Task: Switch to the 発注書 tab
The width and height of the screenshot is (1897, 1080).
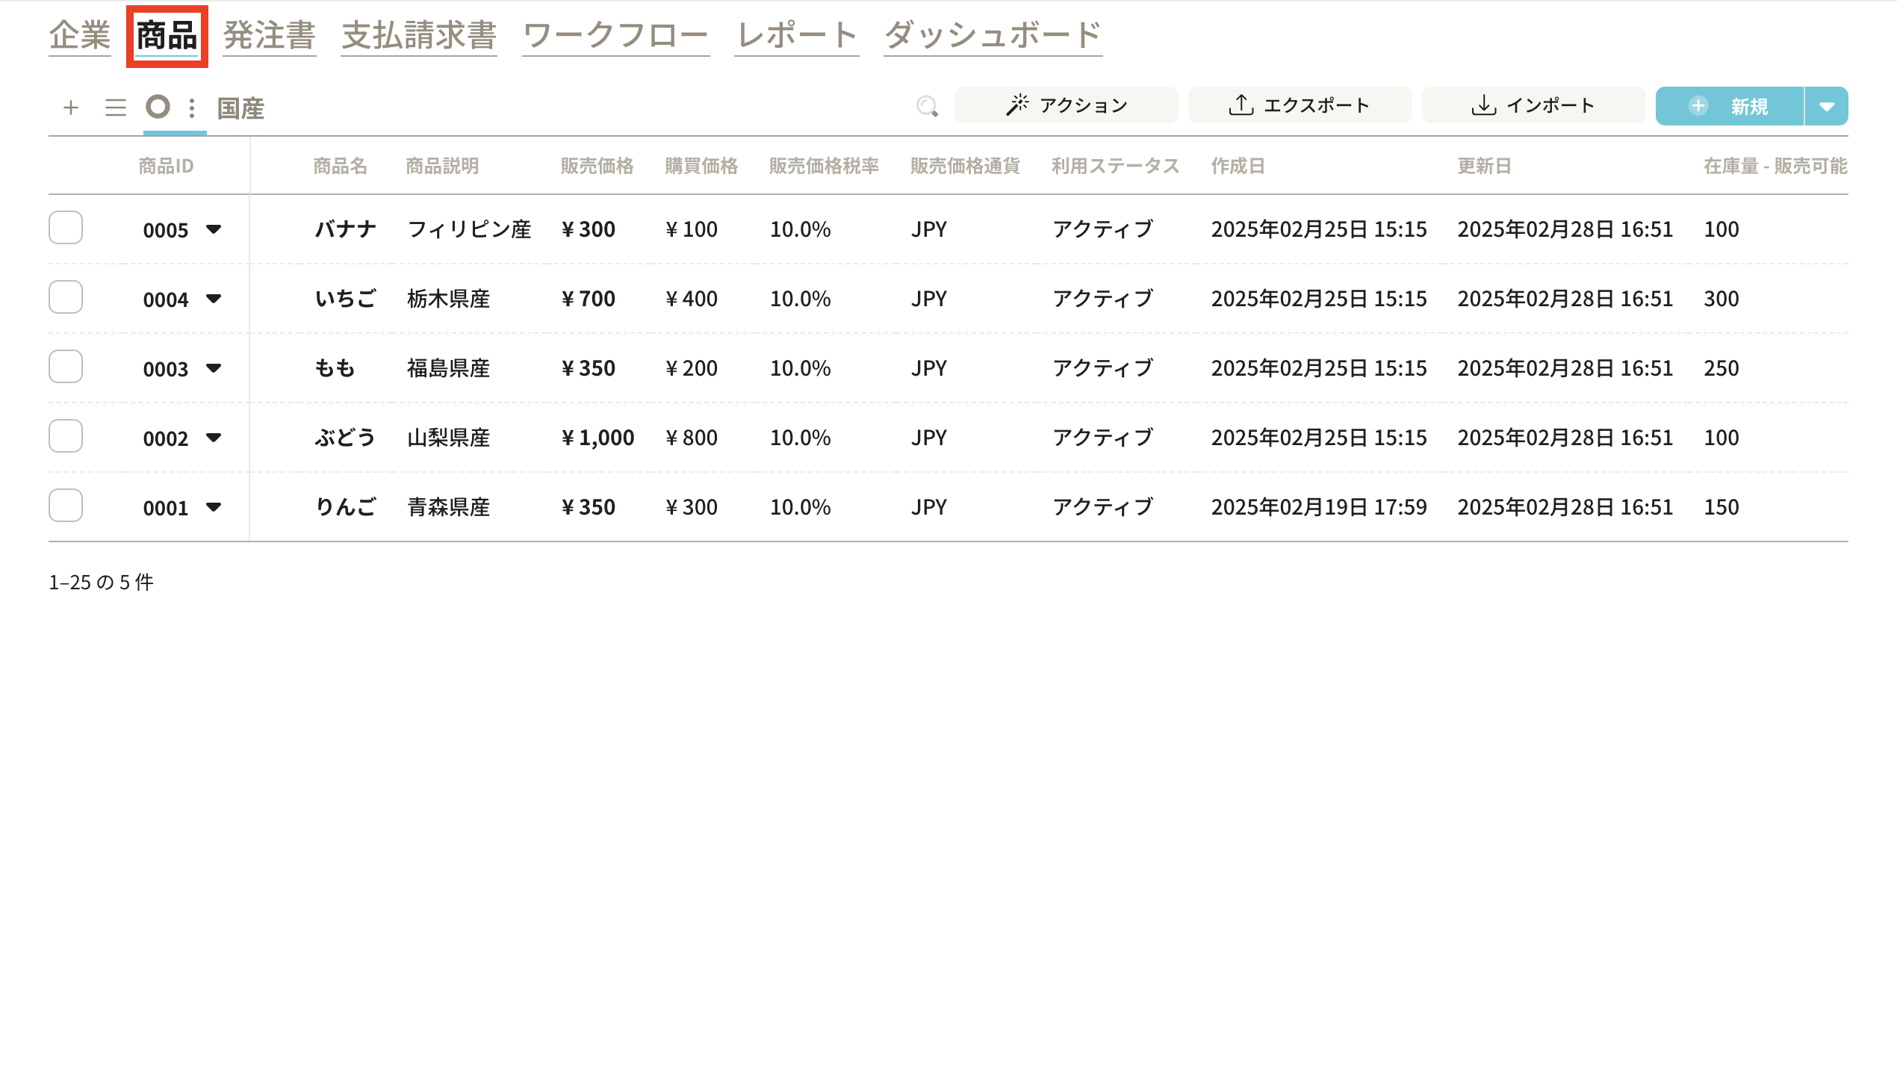Action: click(269, 35)
